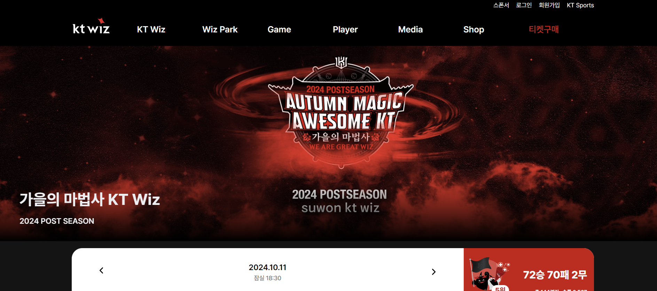Open the Player menu
Viewport: 657px width, 291px height.
pyautogui.click(x=345, y=30)
